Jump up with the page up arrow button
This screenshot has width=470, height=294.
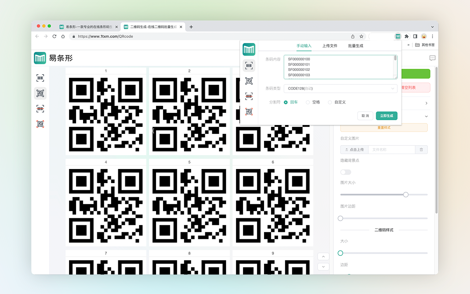coord(323,257)
